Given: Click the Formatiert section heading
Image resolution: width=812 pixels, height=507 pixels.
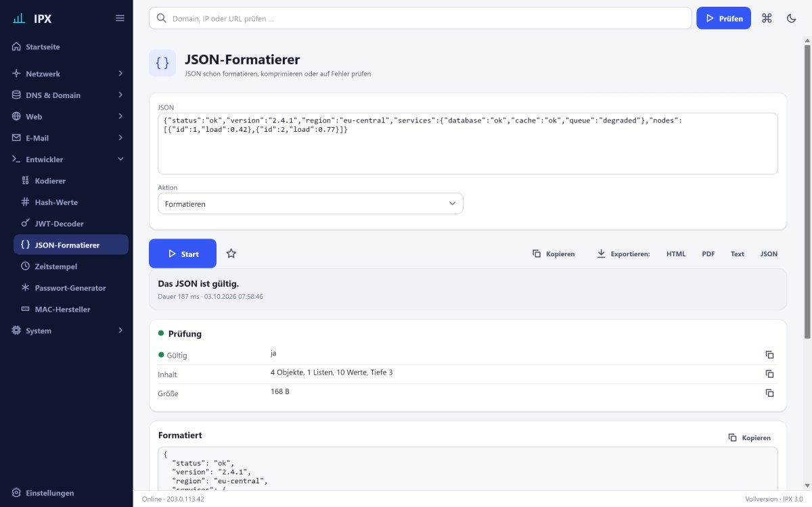Looking at the screenshot, I should [180, 435].
